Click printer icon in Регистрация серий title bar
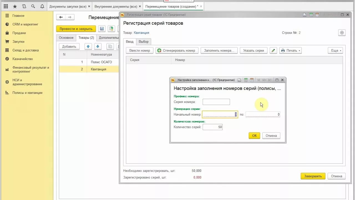This screenshot has height=200, width=355. (x=305, y=15)
